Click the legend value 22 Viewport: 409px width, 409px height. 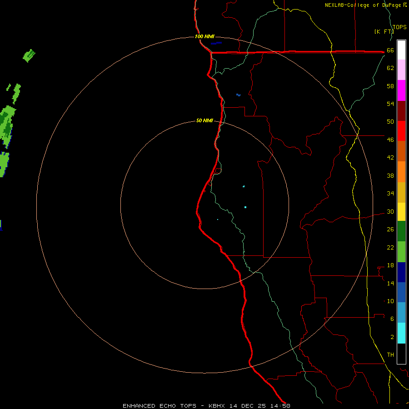(x=390, y=248)
